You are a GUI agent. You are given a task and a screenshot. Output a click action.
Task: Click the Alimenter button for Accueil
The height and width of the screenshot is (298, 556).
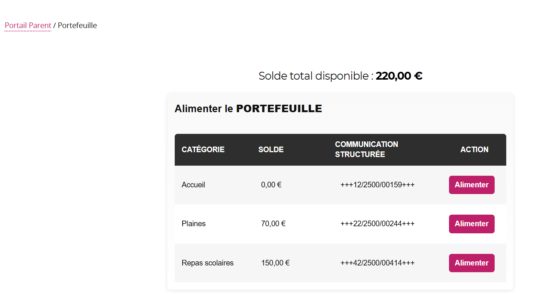(x=471, y=185)
